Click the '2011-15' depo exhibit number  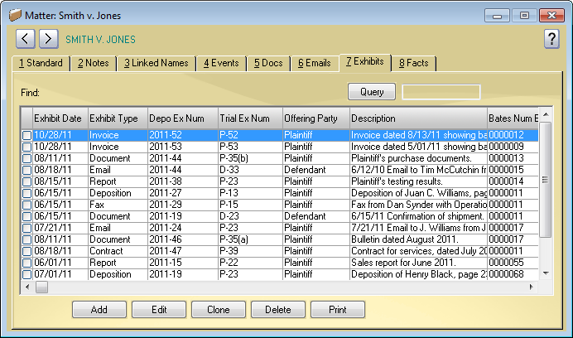pos(183,263)
